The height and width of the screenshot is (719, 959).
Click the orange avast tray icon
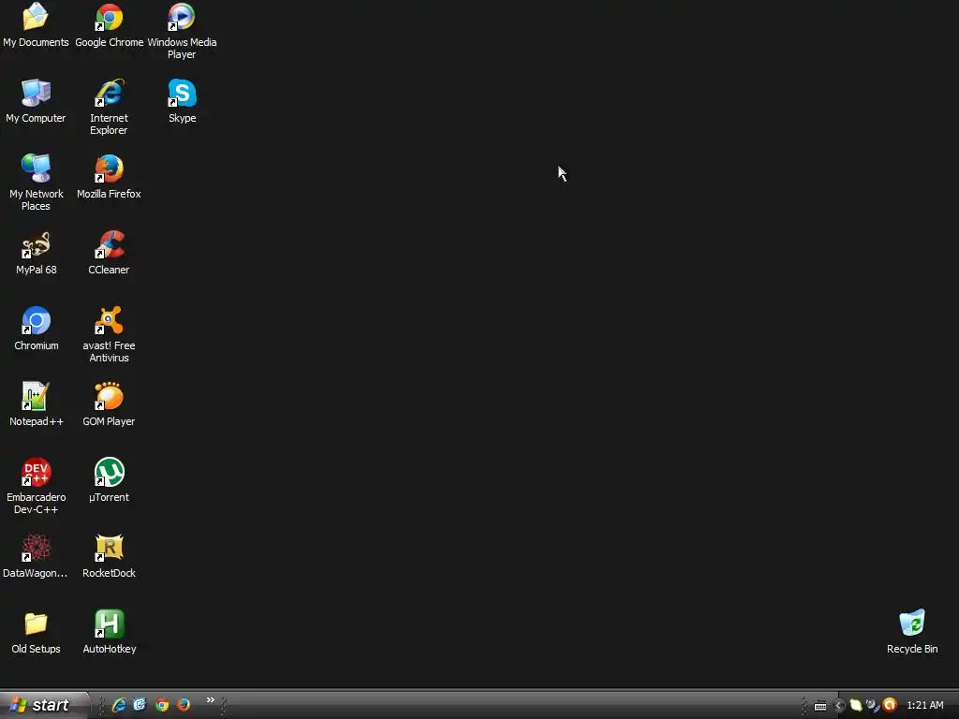coord(890,705)
